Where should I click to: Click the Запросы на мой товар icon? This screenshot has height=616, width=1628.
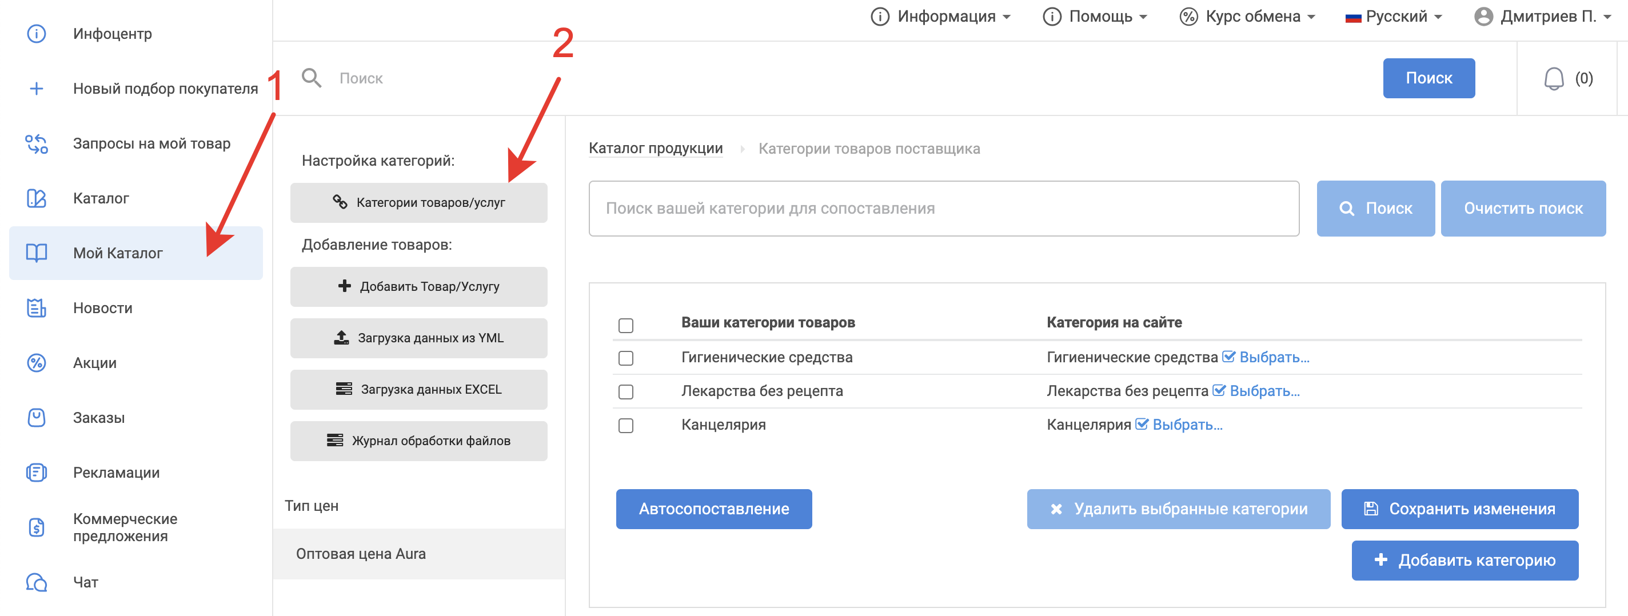point(37,143)
